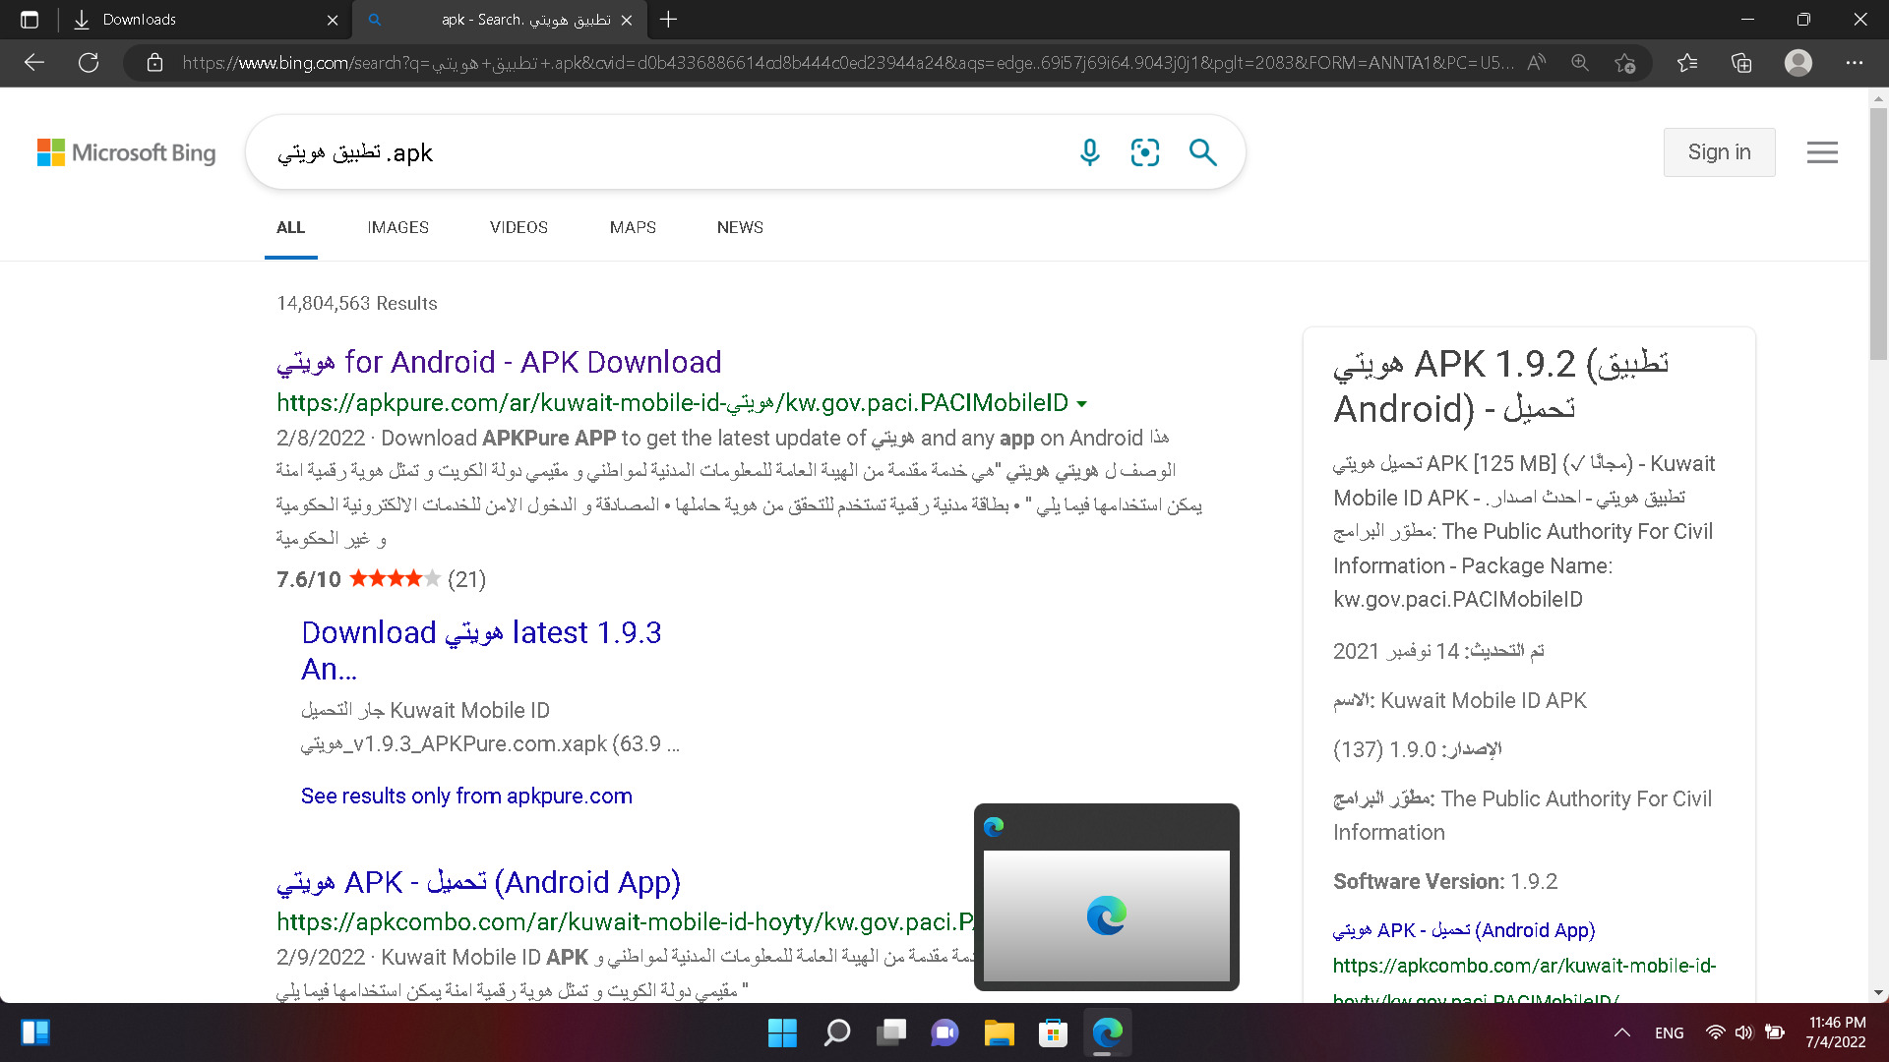Viewport: 1889px width, 1062px height.
Task: Open the Collections toolbar icon
Action: 1741,63
